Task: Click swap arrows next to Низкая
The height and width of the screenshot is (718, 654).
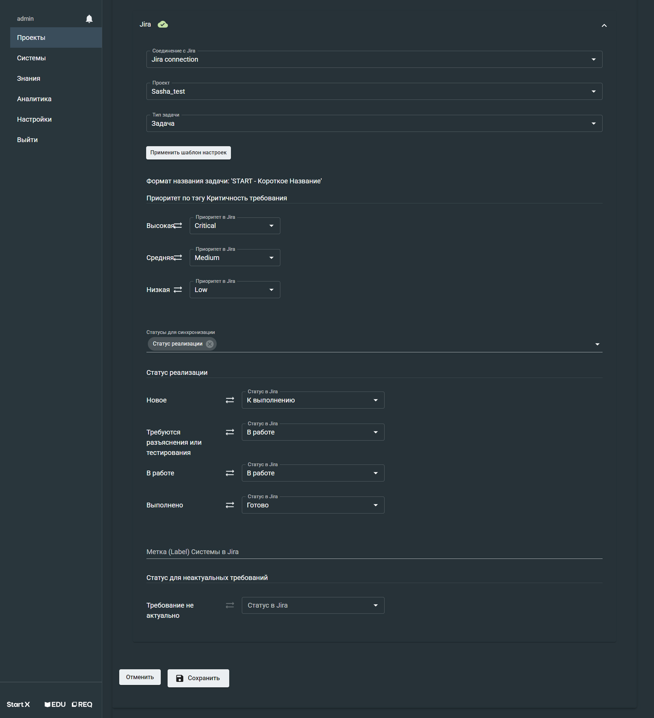Action: tap(178, 290)
